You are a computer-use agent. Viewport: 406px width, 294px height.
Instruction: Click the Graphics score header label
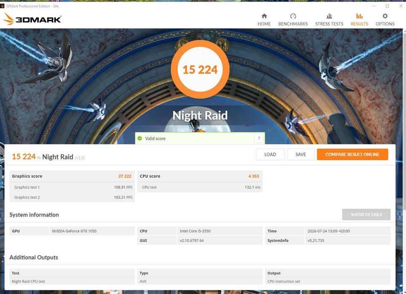[x=27, y=176]
